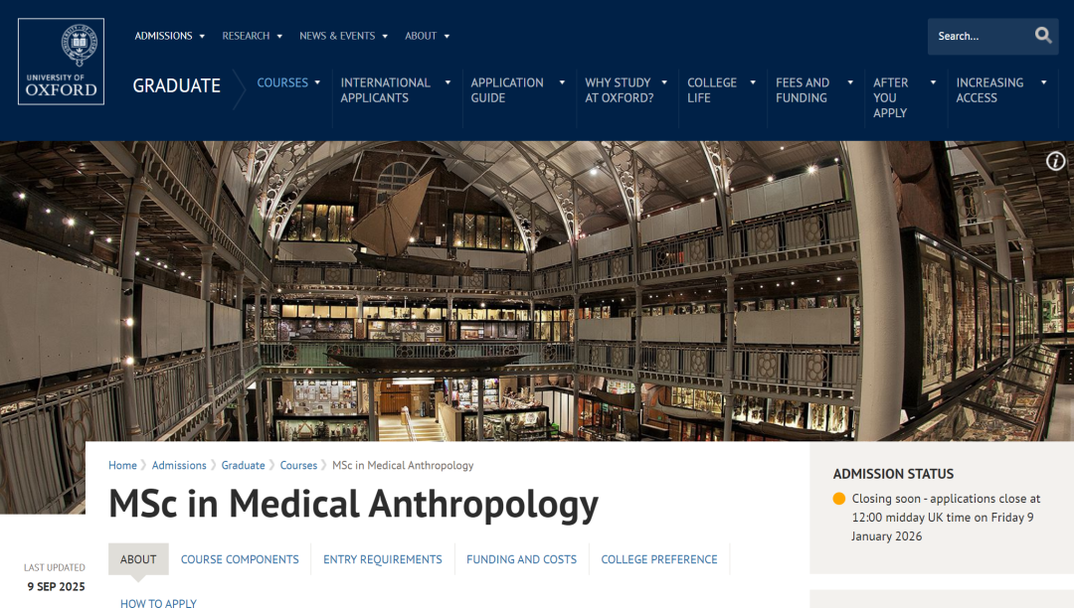Expand the Research menu arrow
This screenshot has width=1074, height=608.
(279, 36)
